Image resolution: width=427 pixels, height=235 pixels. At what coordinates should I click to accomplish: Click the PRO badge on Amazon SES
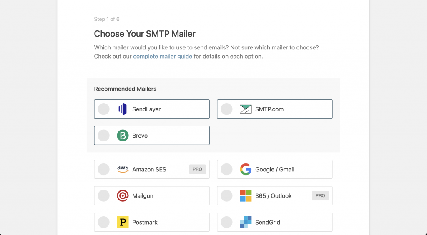(197, 169)
